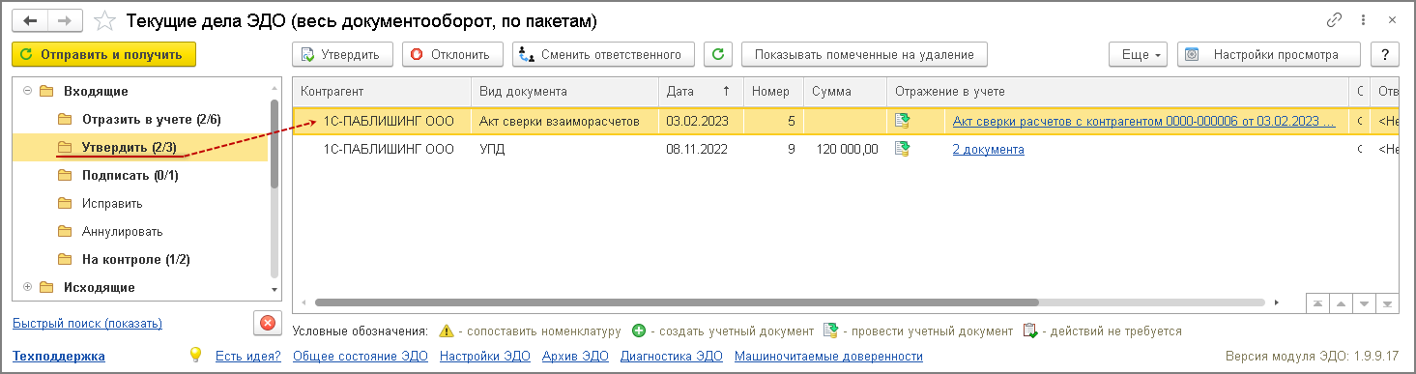Sort by the Вид документа column header

coord(564,92)
